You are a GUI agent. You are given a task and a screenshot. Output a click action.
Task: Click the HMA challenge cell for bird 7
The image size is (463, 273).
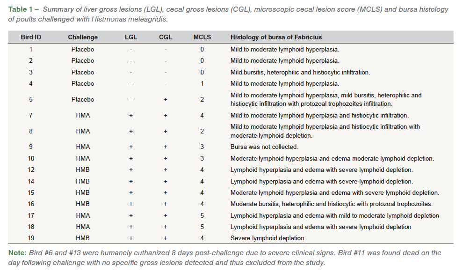[x=83, y=115]
